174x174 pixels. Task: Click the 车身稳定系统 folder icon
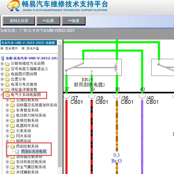point(12,111)
